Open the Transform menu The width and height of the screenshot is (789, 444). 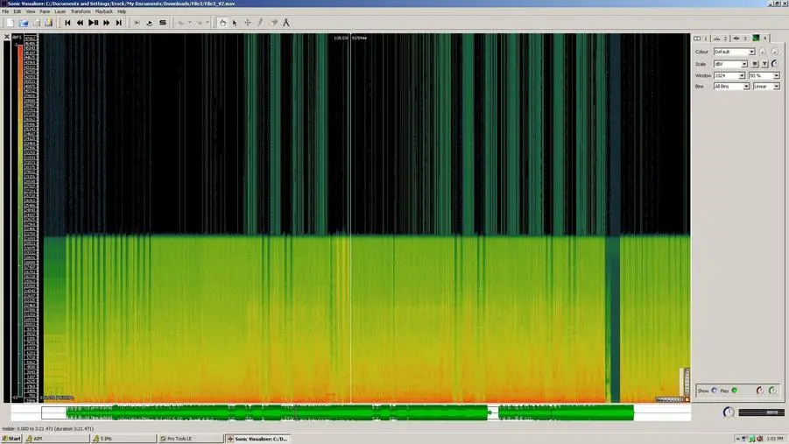[x=81, y=11]
